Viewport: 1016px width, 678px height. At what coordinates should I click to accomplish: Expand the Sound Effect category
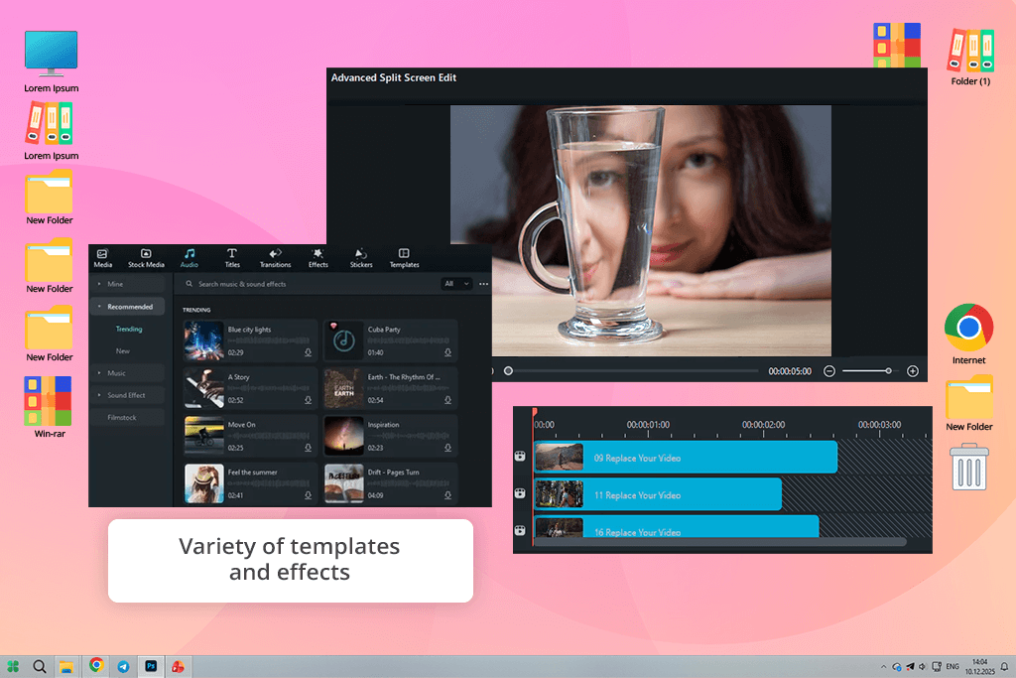click(x=127, y=395)
